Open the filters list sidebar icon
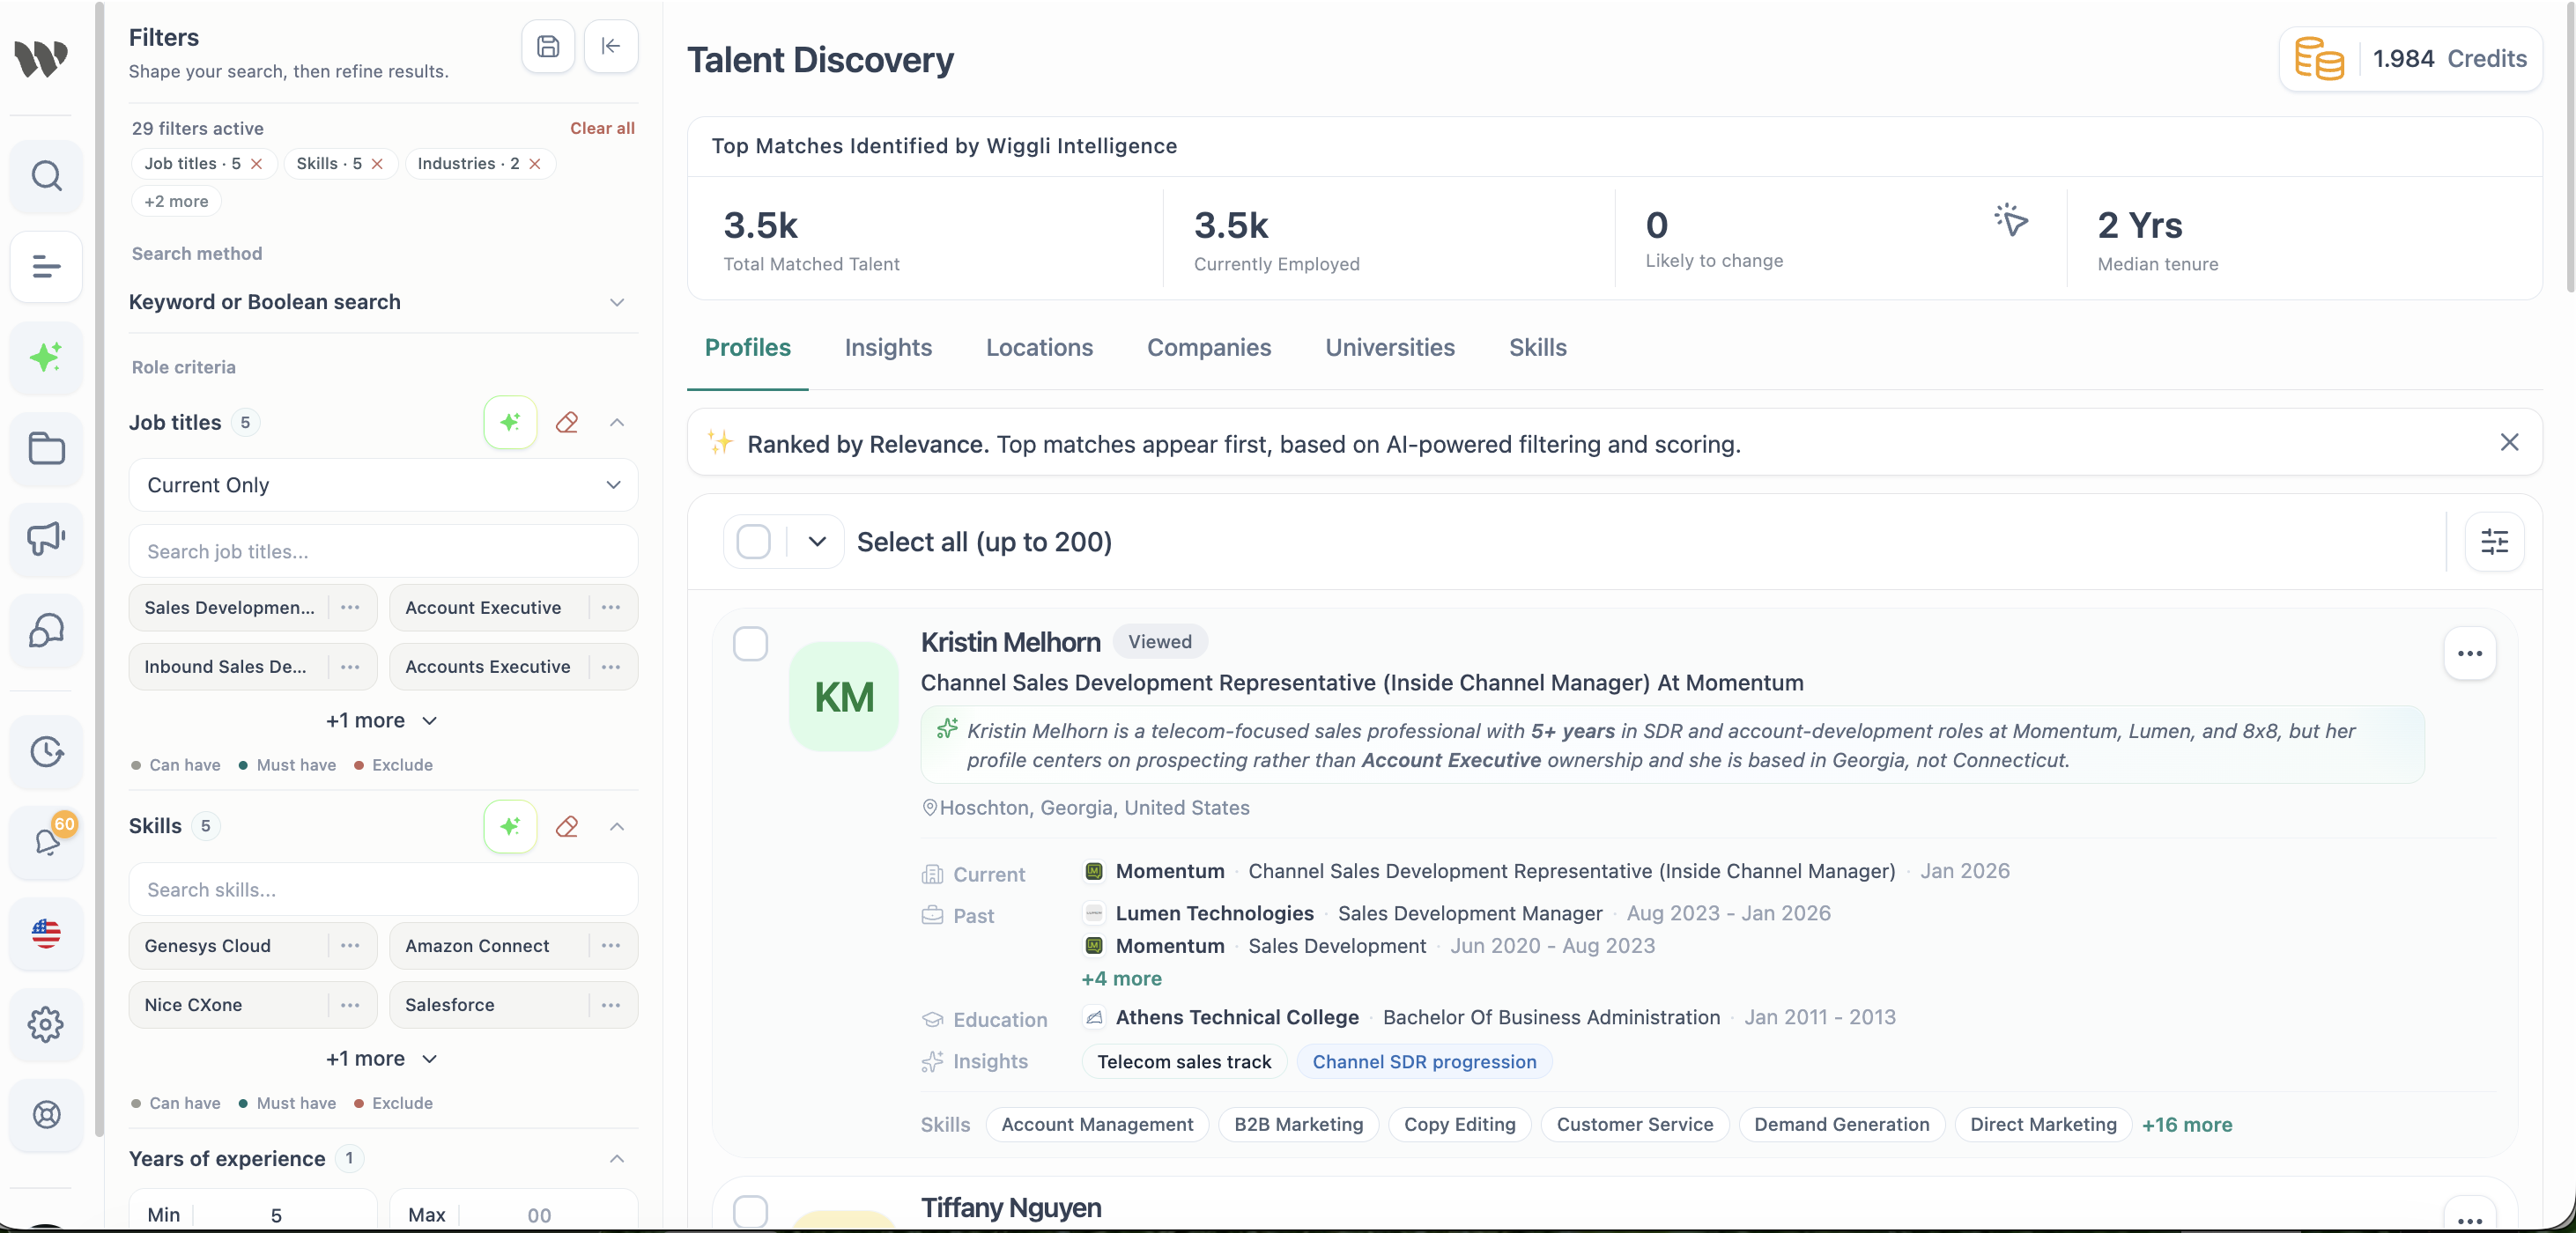The image size is (2576, 1233). click(x=46, y=267)
